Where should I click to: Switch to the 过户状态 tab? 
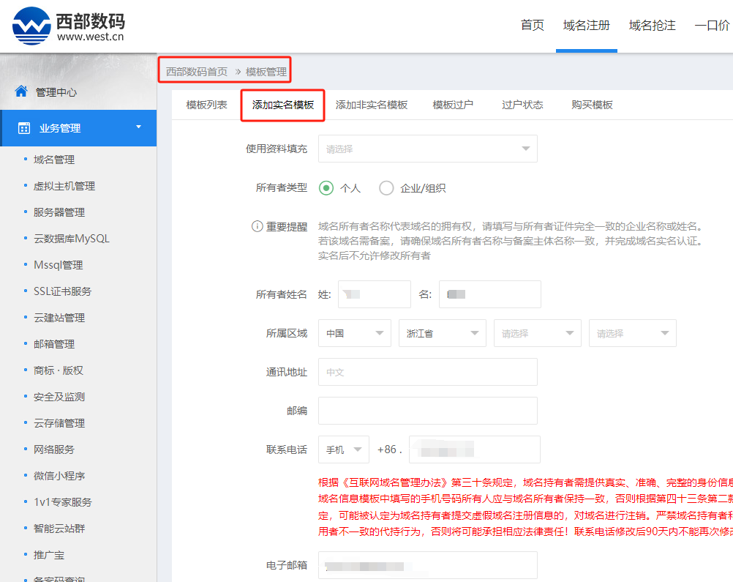(522, 105)
